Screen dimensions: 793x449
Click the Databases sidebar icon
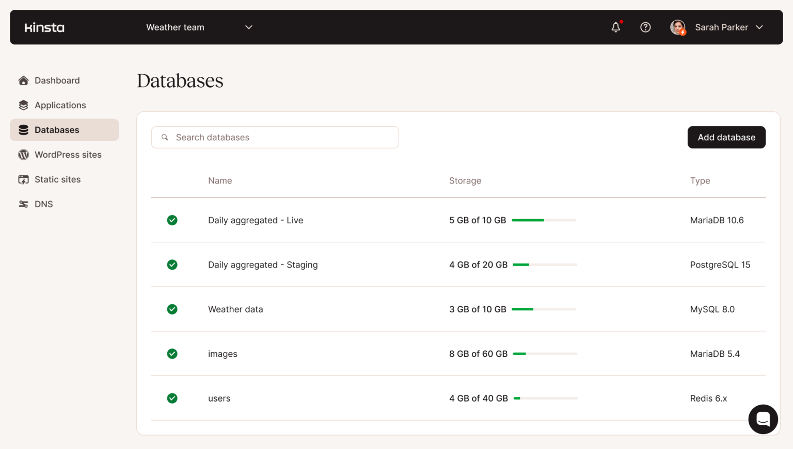[x=24, y=130]
